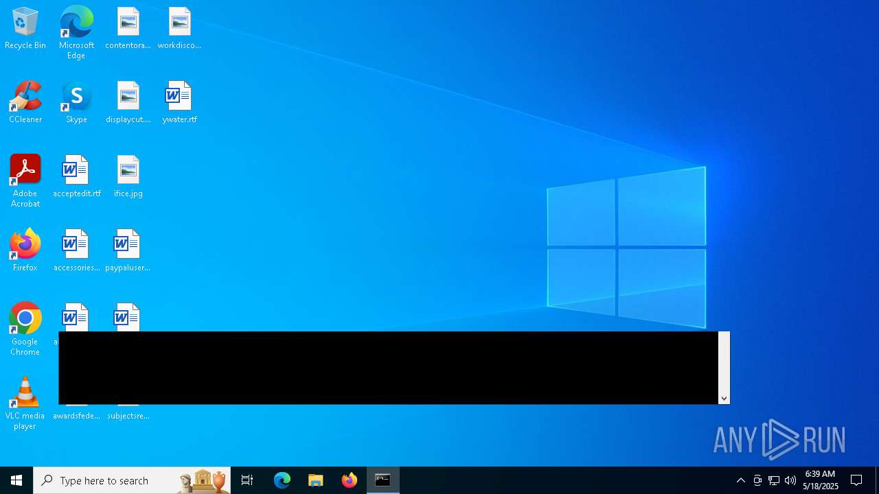Image resolution: width=879 pixels, height=494 pixels.
Task: Open the Windows Start menu
Action: click(x=16, y=480)
